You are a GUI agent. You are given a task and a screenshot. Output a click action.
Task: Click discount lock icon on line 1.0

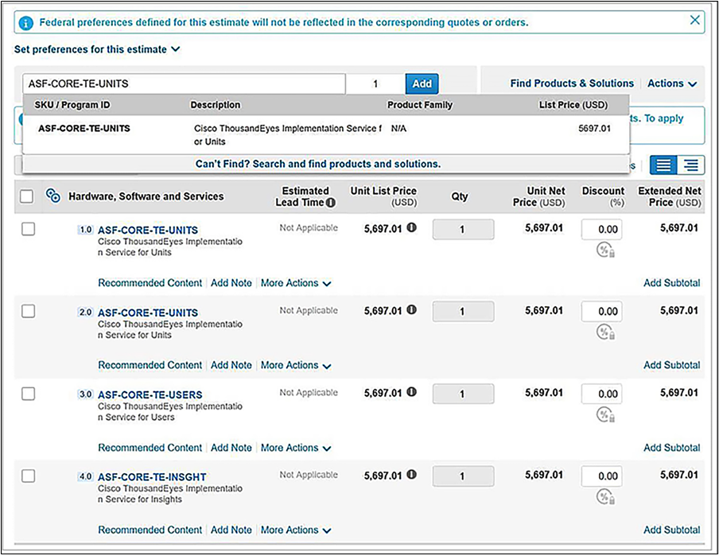click(605, 250)
